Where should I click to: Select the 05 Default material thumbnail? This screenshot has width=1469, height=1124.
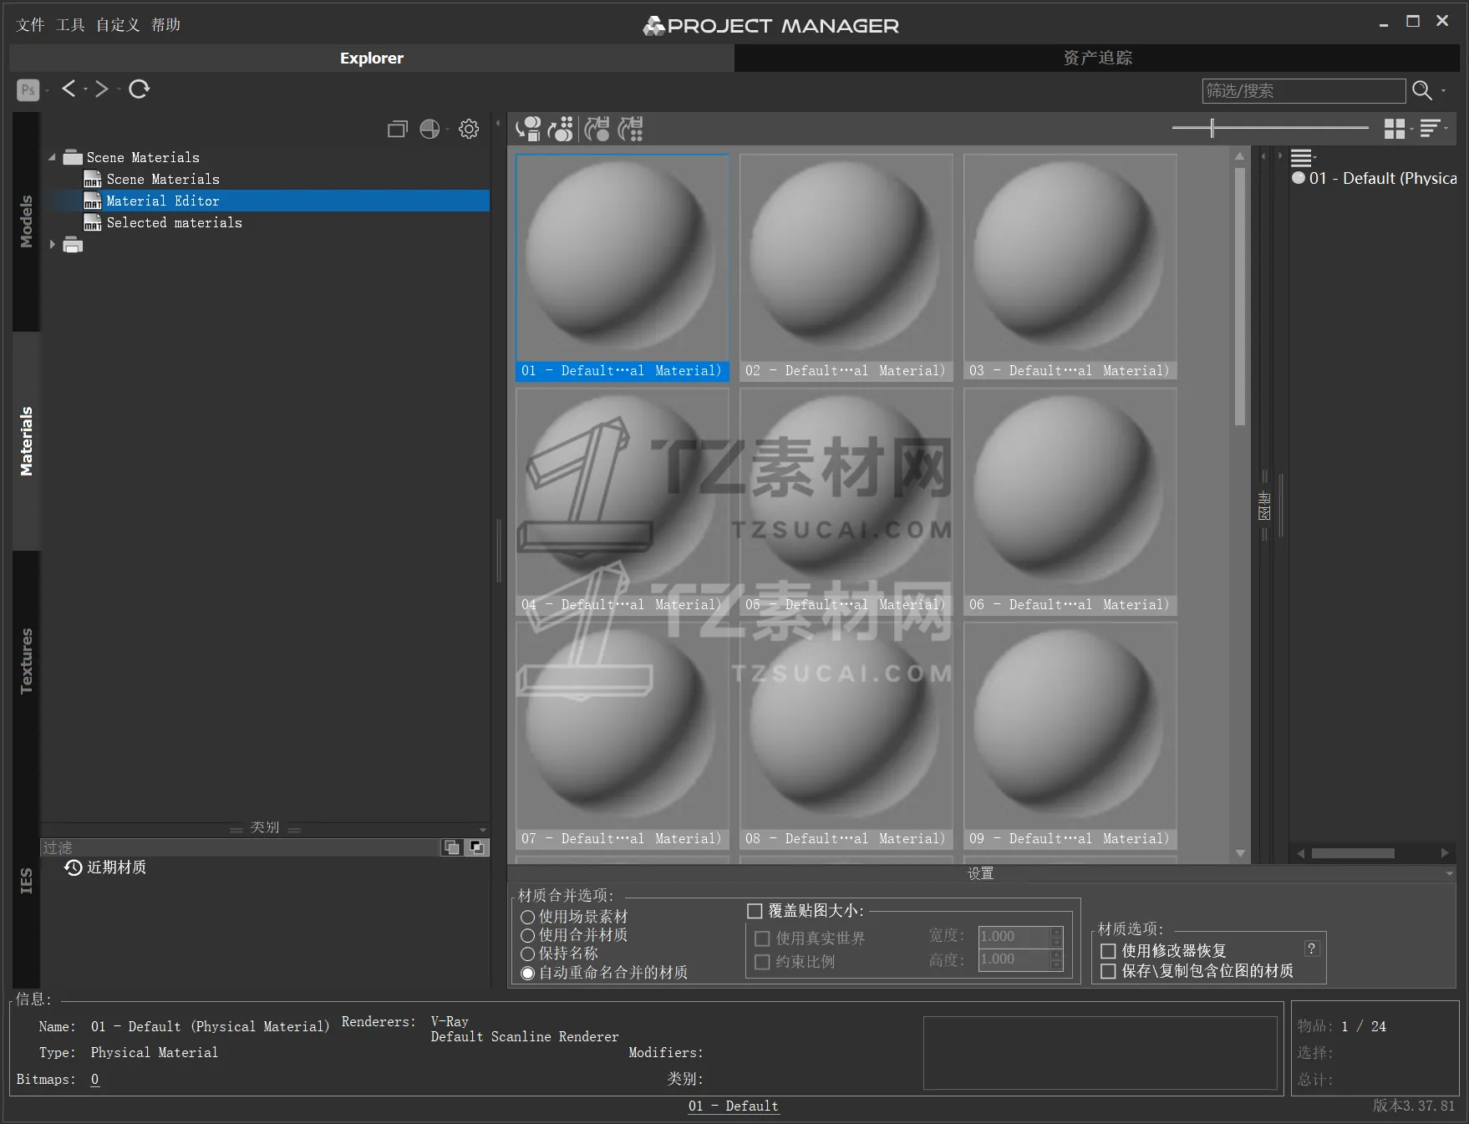[846, 501]
